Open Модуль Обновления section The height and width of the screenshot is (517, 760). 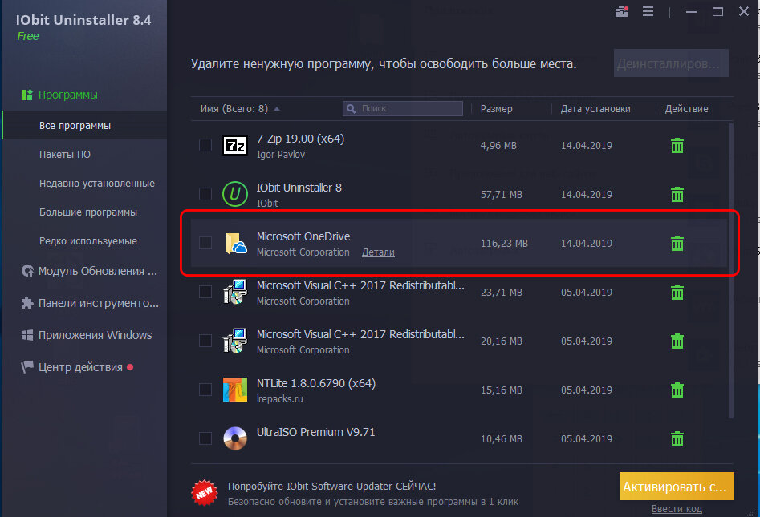tap(97, 271)
